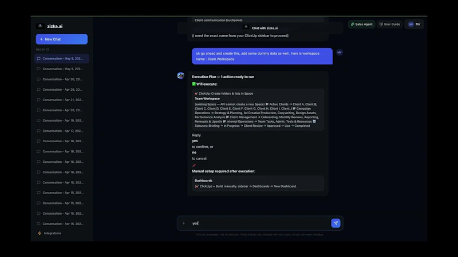Click 'I need the exact name' message text
This screenshot has width=458, height=257.
point(240,36)
